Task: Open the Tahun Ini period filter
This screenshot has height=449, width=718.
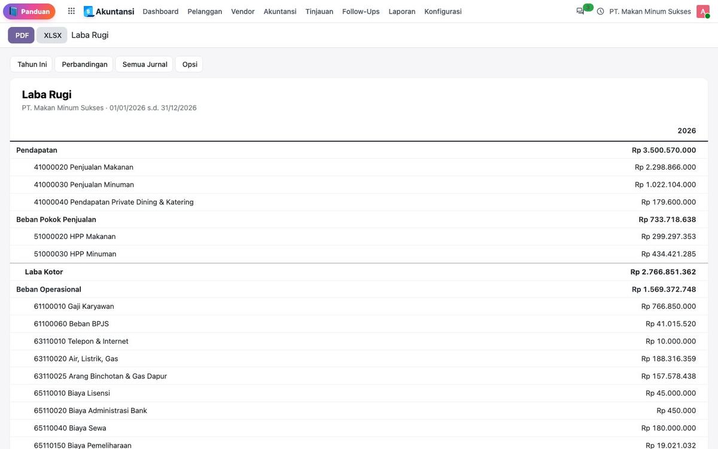Action: (32, 64)
